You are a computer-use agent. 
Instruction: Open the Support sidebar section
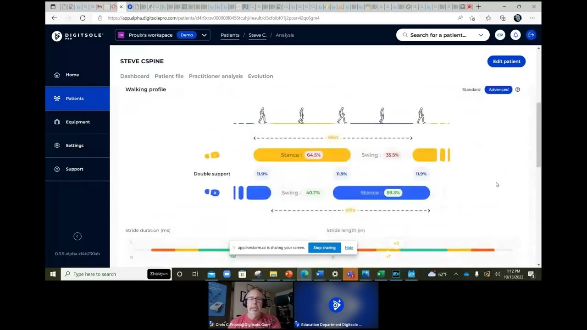[x=74, y=169]
